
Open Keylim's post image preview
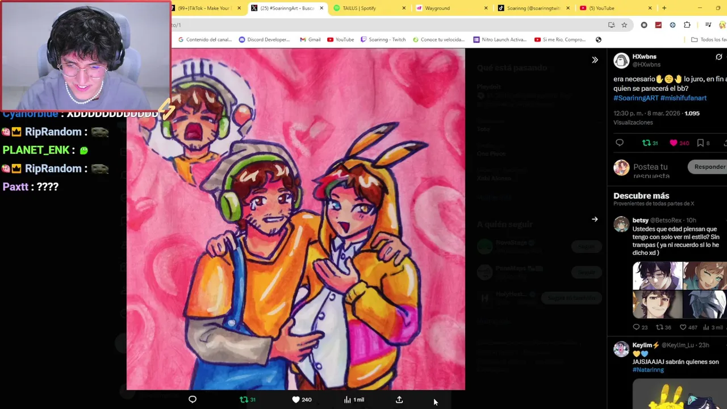[x=680, y=394]
